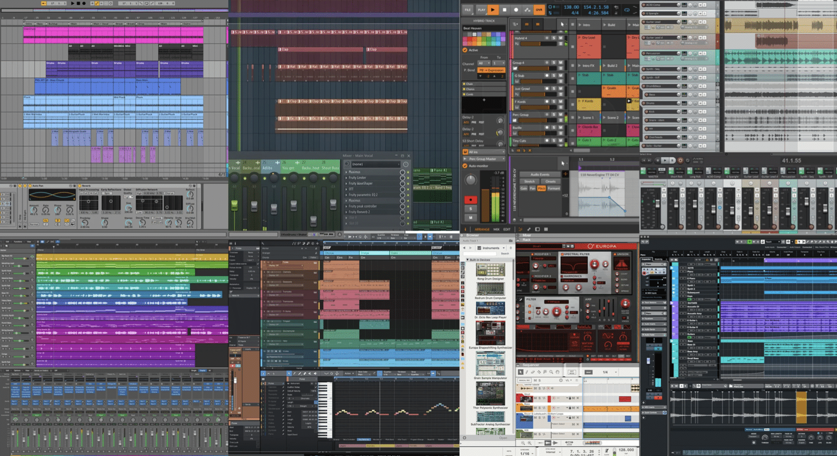Click the Audio Events button
Viewport: 837px width, 456px height.
point(540,175)
